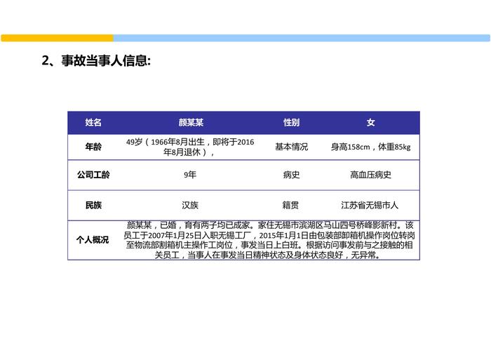Select the '汉族' cell
Screen dimensions: 491x339
(190, 205)
